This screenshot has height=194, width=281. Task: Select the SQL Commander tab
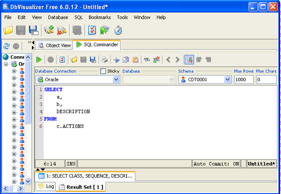97,45
